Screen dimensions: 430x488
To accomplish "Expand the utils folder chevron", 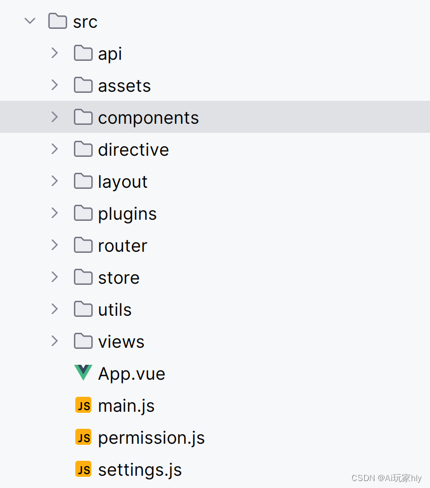I will pos(54,309).
